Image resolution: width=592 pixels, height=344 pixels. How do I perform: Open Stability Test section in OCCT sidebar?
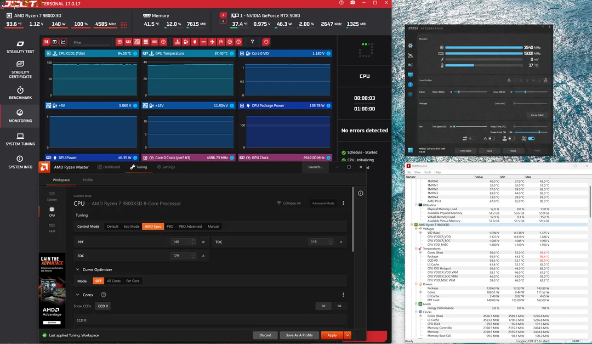pos(20,47)
